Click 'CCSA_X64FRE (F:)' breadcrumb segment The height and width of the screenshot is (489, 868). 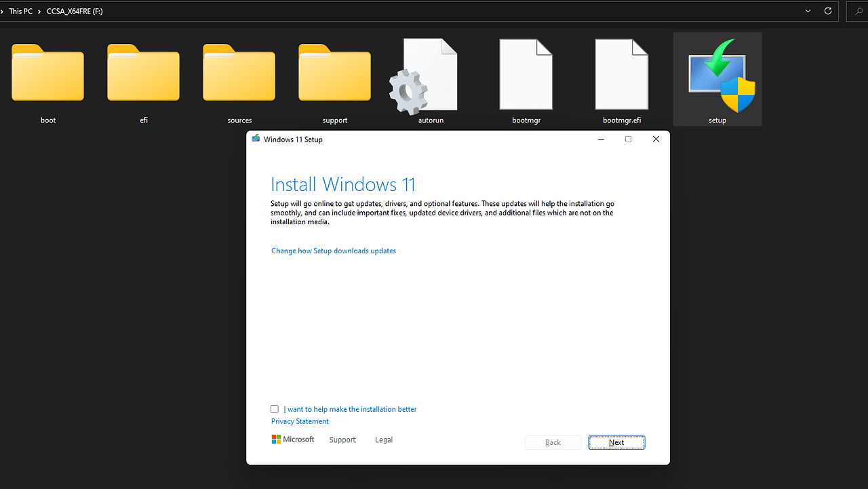75,12
